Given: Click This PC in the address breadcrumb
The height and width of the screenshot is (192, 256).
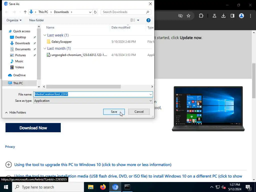Looking at the screenshot, I should [43, 12].
